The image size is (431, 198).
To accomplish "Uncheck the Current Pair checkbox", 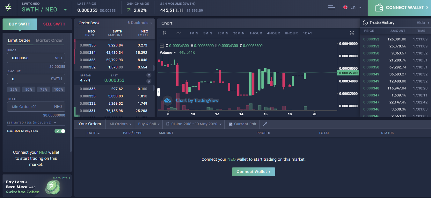I will (x=230, y=124).
